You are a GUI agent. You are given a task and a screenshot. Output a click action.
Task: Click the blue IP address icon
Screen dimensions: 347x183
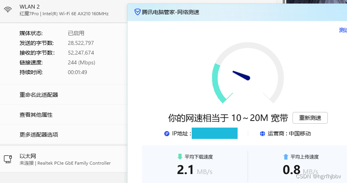tap(167, 134)
